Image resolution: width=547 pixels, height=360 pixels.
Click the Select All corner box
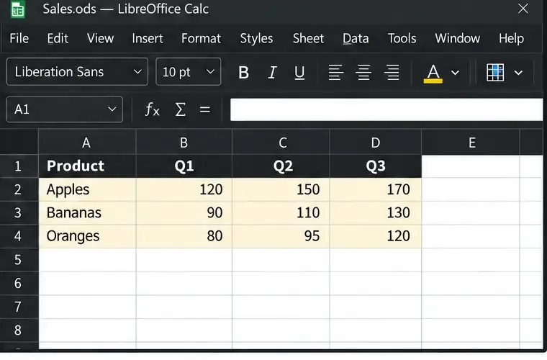click(19, 142)
